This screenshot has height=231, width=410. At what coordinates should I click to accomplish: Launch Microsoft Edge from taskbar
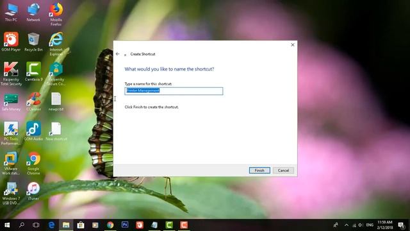coord(51,225)
